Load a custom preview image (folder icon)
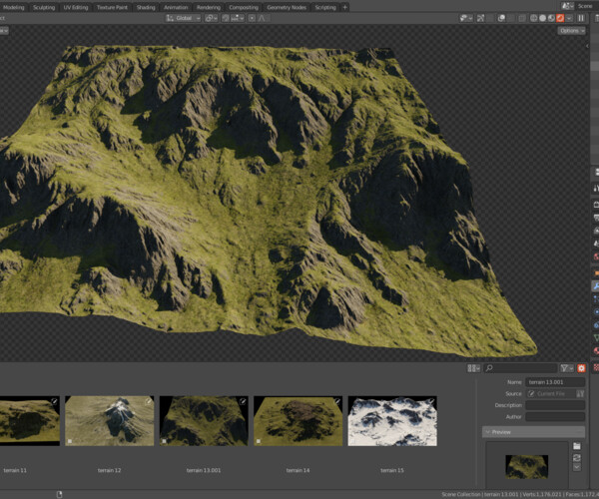This screenshot has width=599, height=499. pyautogui.click(x=577, y=446)
